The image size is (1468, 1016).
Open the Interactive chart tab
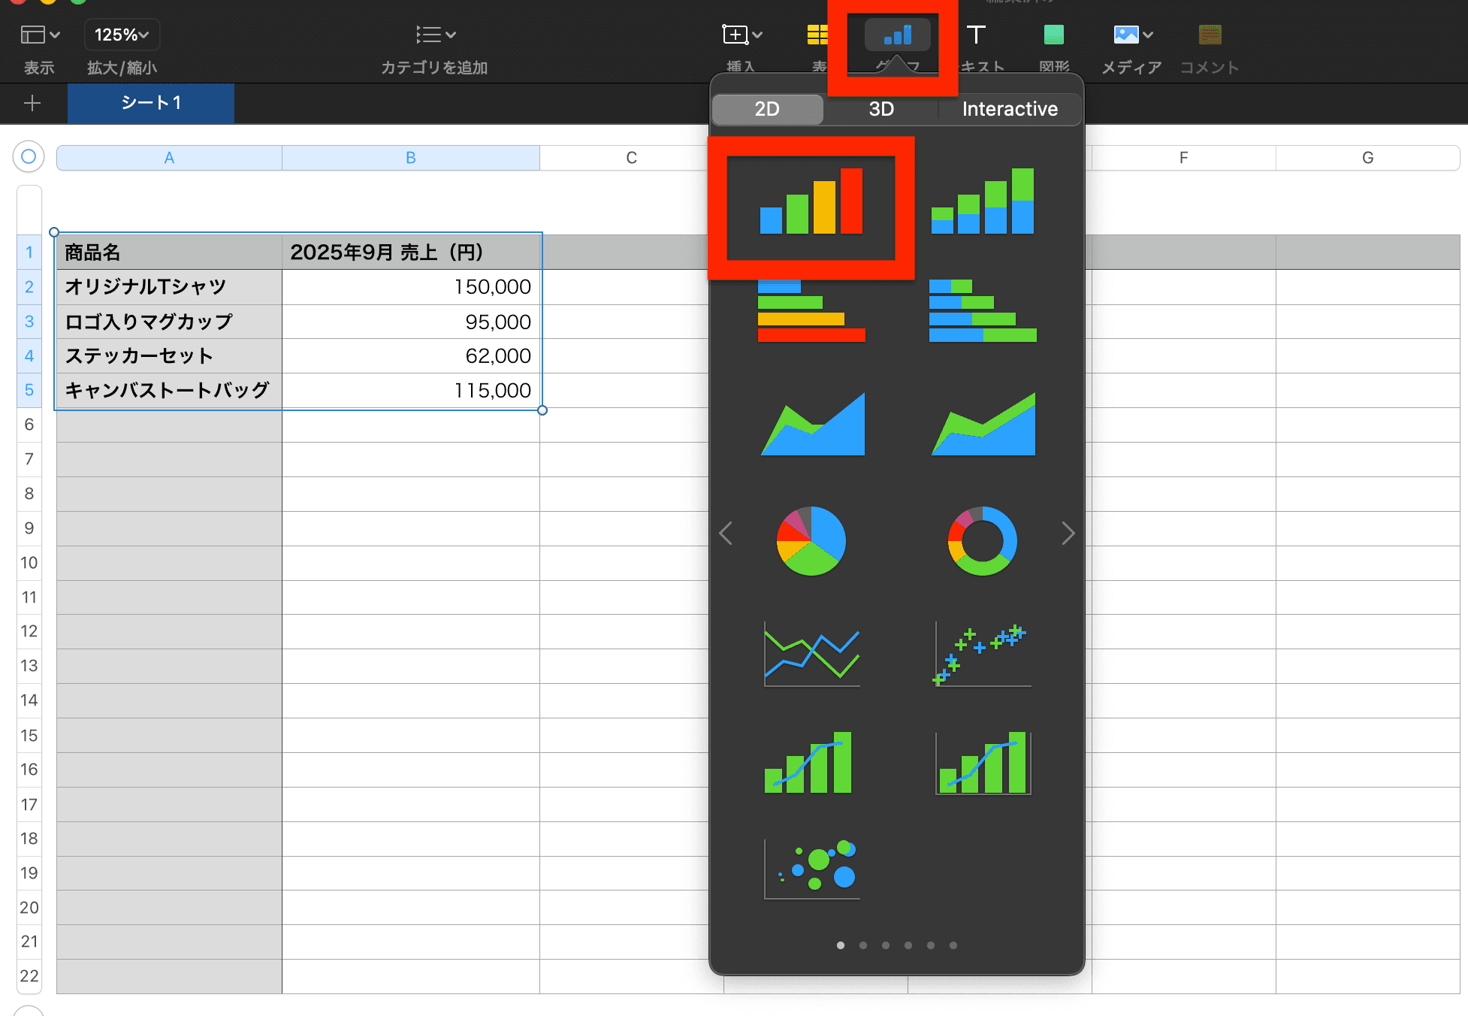pos(1009,109)
